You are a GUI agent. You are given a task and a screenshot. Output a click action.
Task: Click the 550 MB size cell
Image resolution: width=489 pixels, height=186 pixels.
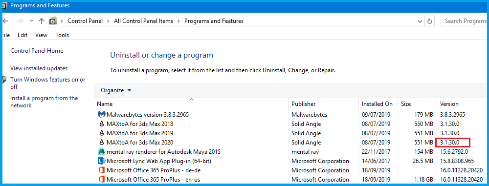point(423,124)
